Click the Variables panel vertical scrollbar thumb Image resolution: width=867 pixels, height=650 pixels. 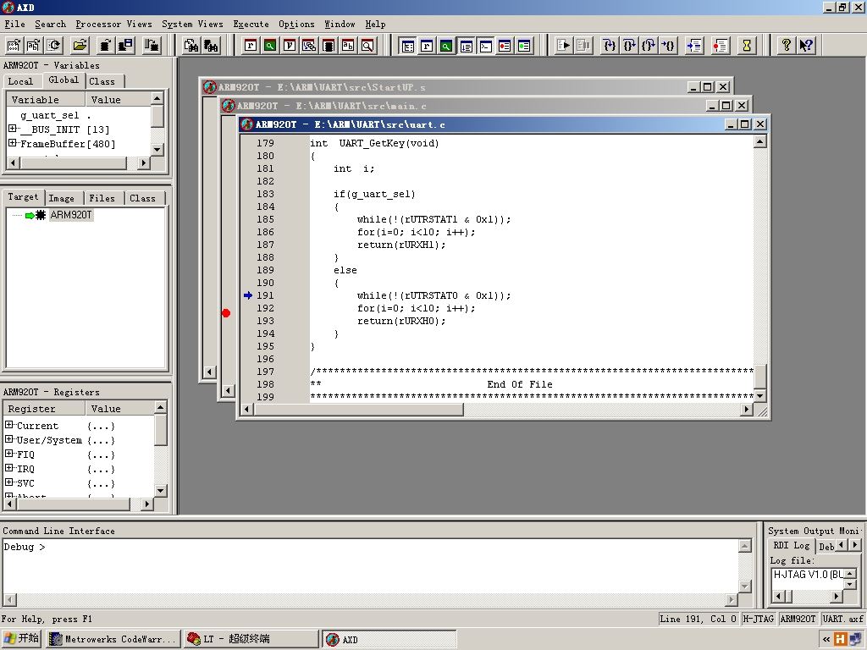tap(157, 116)
